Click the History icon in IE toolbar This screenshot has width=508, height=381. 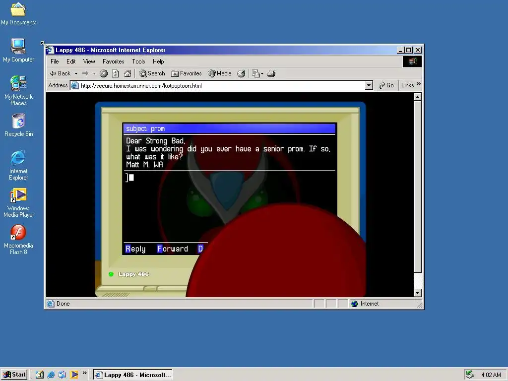tap(241, 73)
